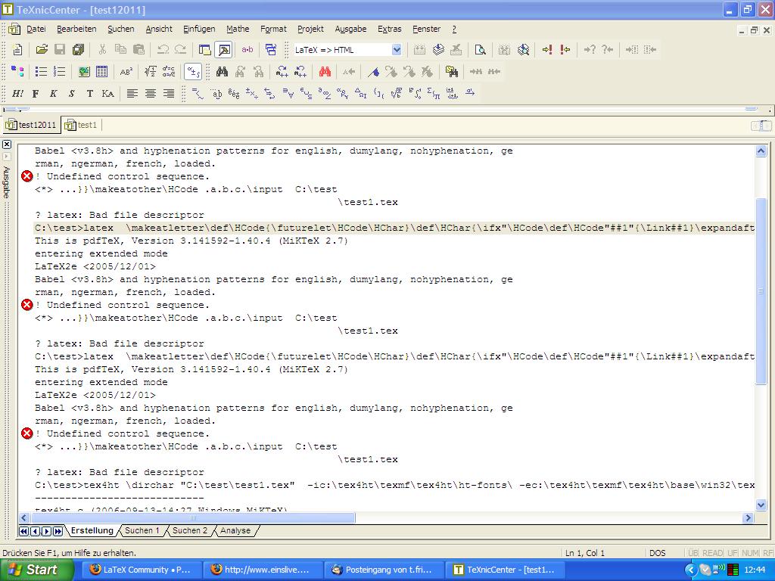This screenshot has height=581, width=775.
Task: Apply slanted text with the S icon
Action: (x=72, y=93)
